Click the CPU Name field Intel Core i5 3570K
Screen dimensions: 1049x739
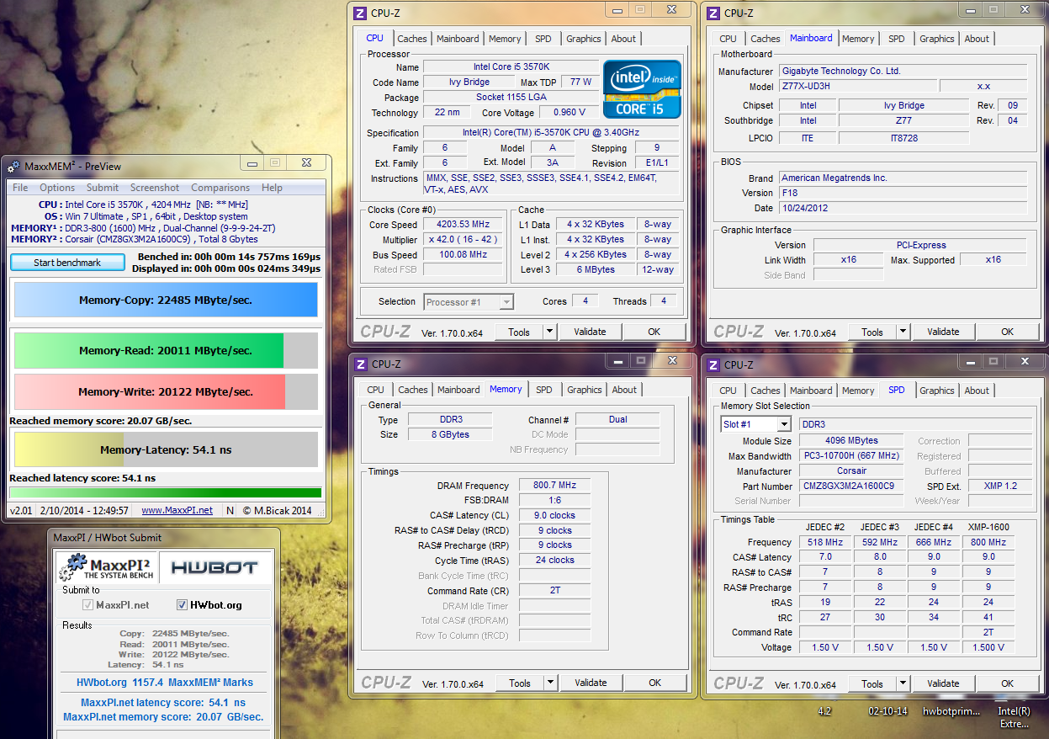(511, 67)
